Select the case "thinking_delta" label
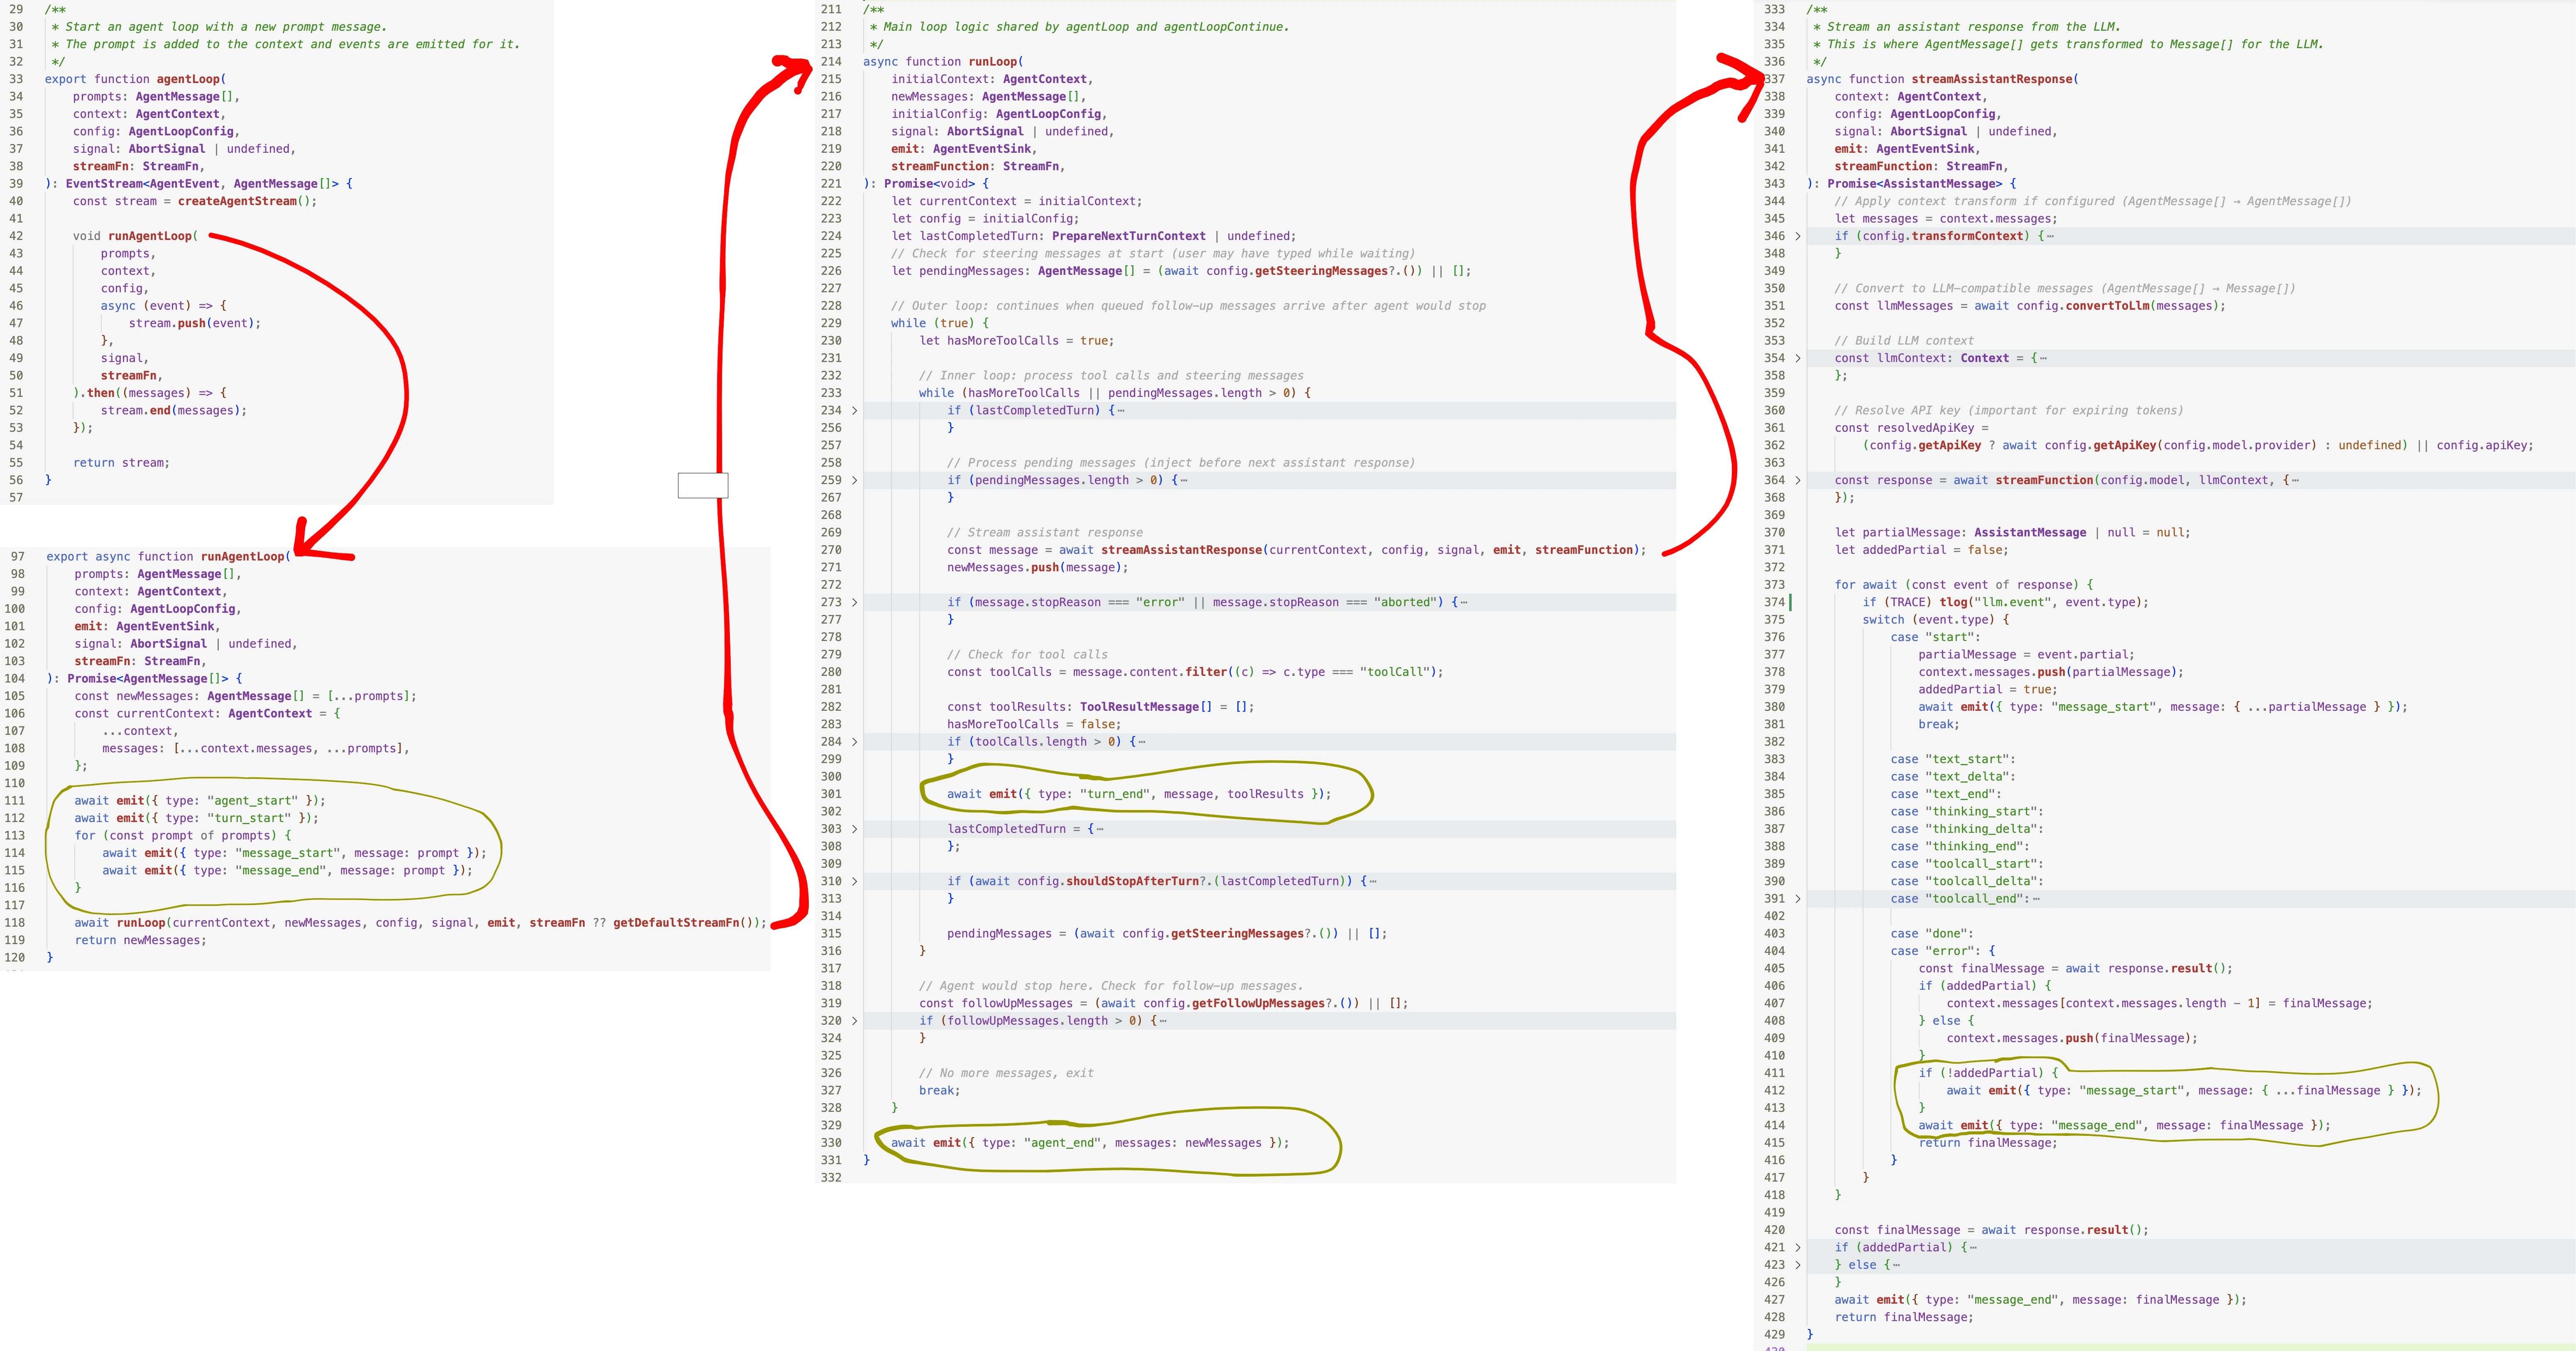 1967,829
